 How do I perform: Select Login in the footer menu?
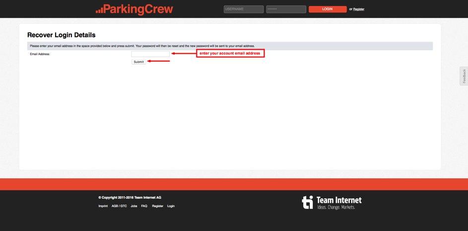coord(171,206)
